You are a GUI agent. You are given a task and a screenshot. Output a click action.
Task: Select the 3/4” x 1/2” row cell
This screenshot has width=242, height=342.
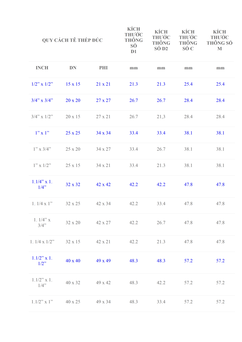click(x=42, y=117)
